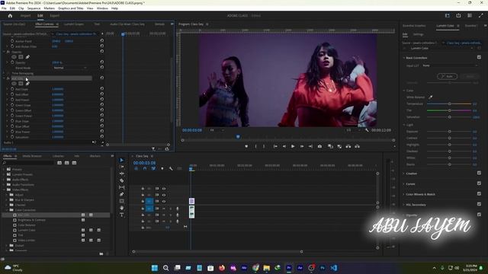Open the Export workspace tab
The image size is (488, 274).
click(x=54, y=15)
